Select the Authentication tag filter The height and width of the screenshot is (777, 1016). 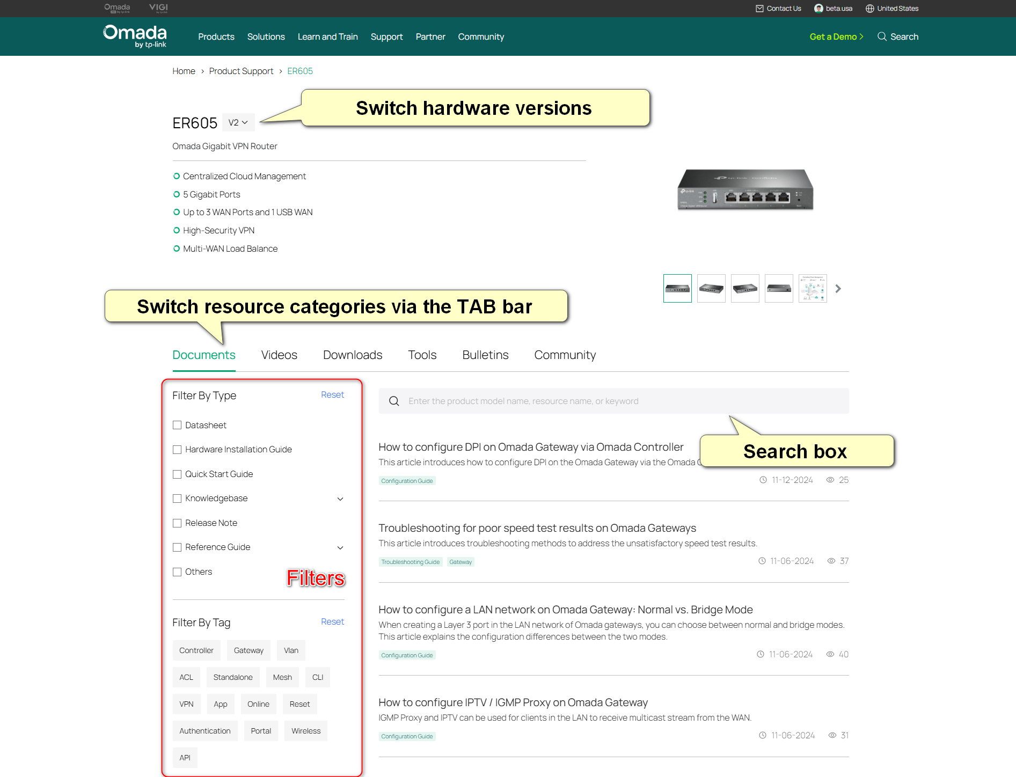(205, 731)
